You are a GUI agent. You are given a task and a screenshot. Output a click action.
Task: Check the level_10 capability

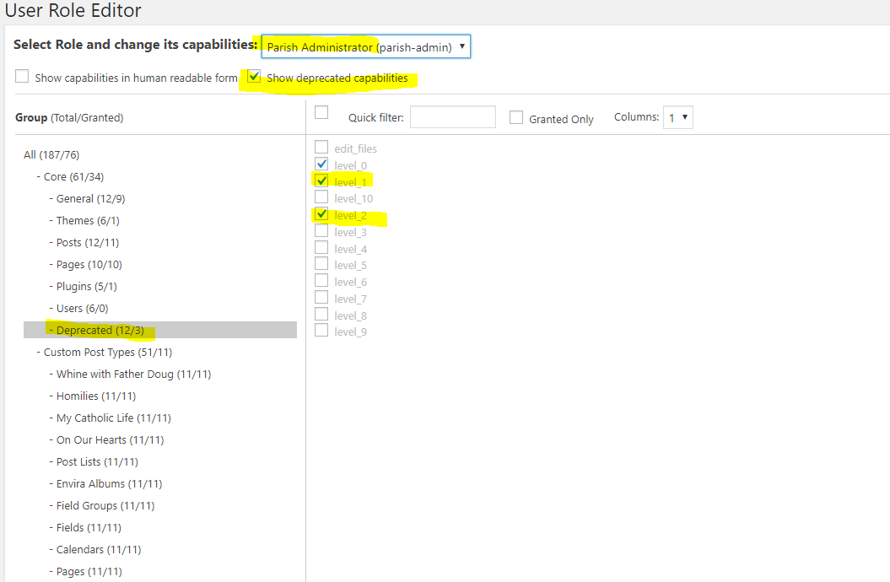tap(321, 197)
